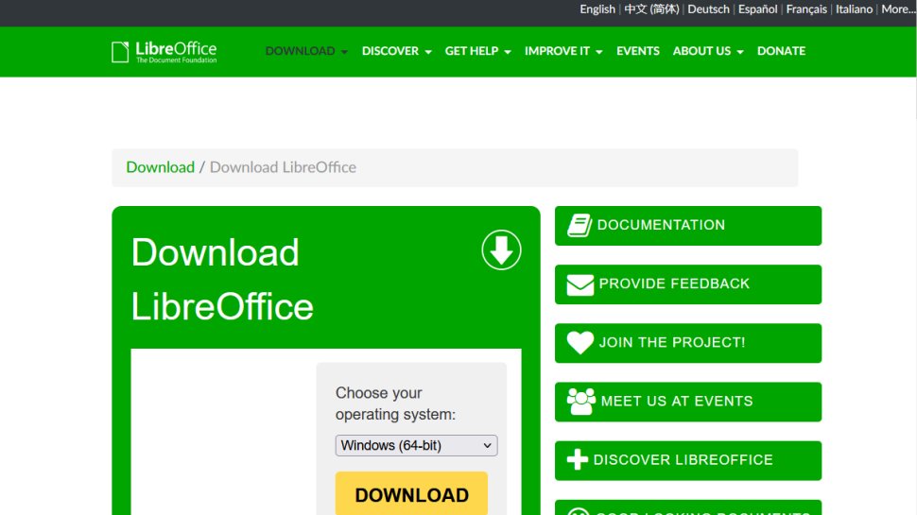917x515 pixels.
Task: Click the Discover LibreOffice plus icon
Action: coord(578,459)
